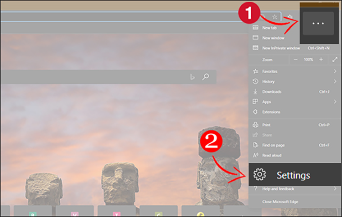This screenshot has width=342, height=217.
Task: Open Settings from the menu
Action: point(295,175)
